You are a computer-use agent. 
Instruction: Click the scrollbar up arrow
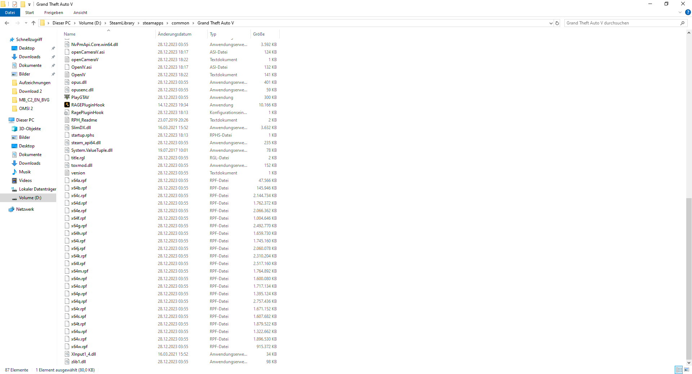(689, 33)
